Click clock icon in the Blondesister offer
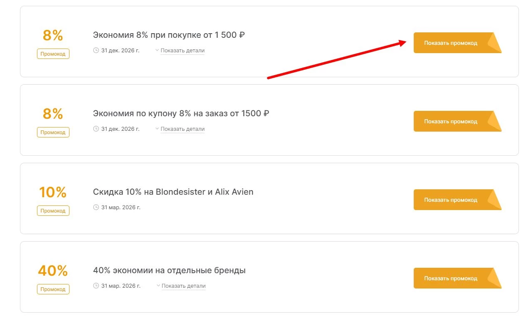This screenshot has width=526, height=318. coord(96,207)
